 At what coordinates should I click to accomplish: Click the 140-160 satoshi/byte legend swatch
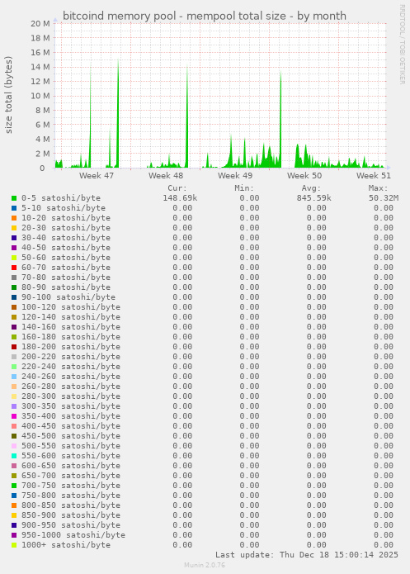tap(14, 326)
